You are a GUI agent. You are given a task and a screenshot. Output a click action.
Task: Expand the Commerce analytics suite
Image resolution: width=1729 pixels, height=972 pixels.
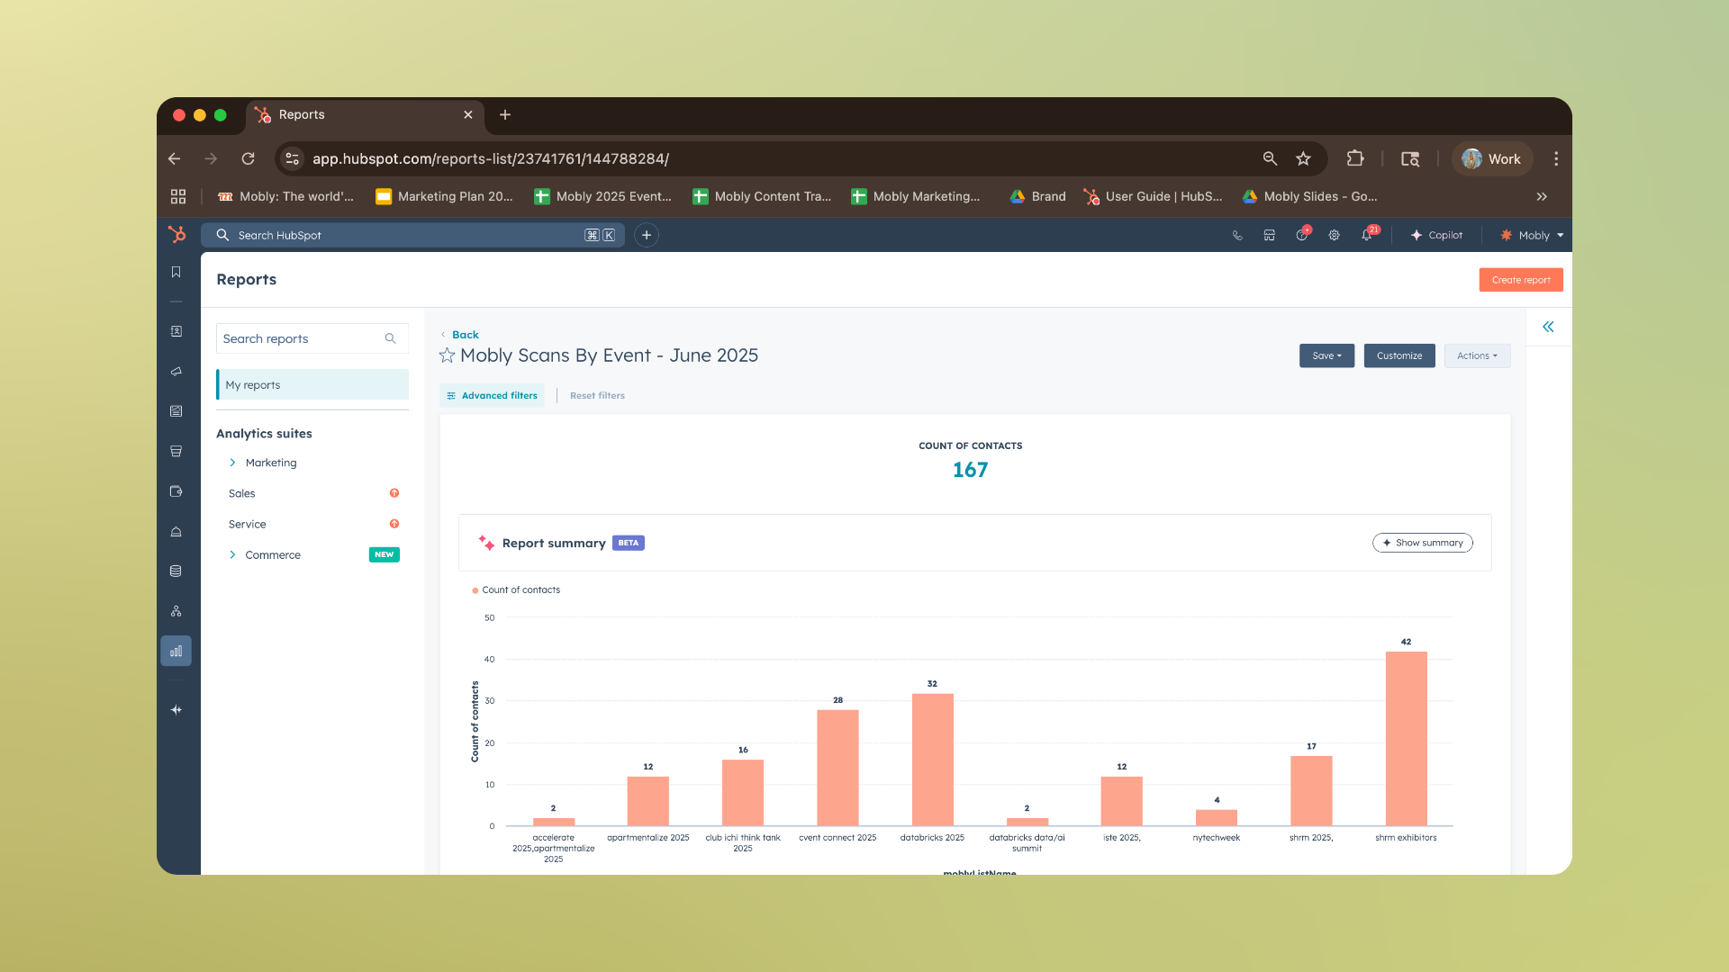(x=232, y=554)
